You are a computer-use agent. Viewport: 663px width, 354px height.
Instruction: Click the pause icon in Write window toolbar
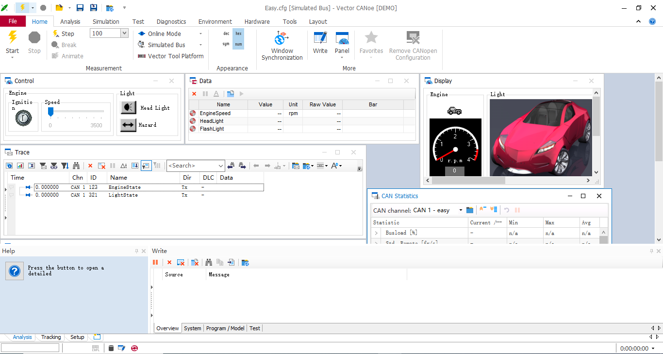pyautogui.click(x=155, y=262)
